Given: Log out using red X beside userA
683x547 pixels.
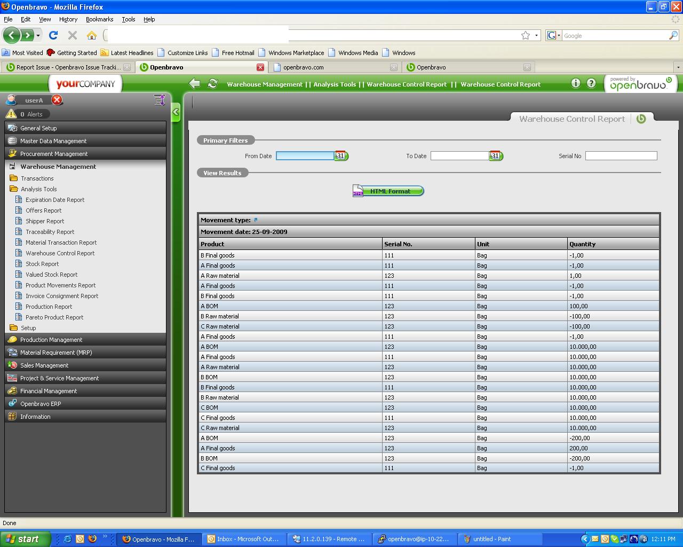Looking at the screenshot, I should coord(57,100).
